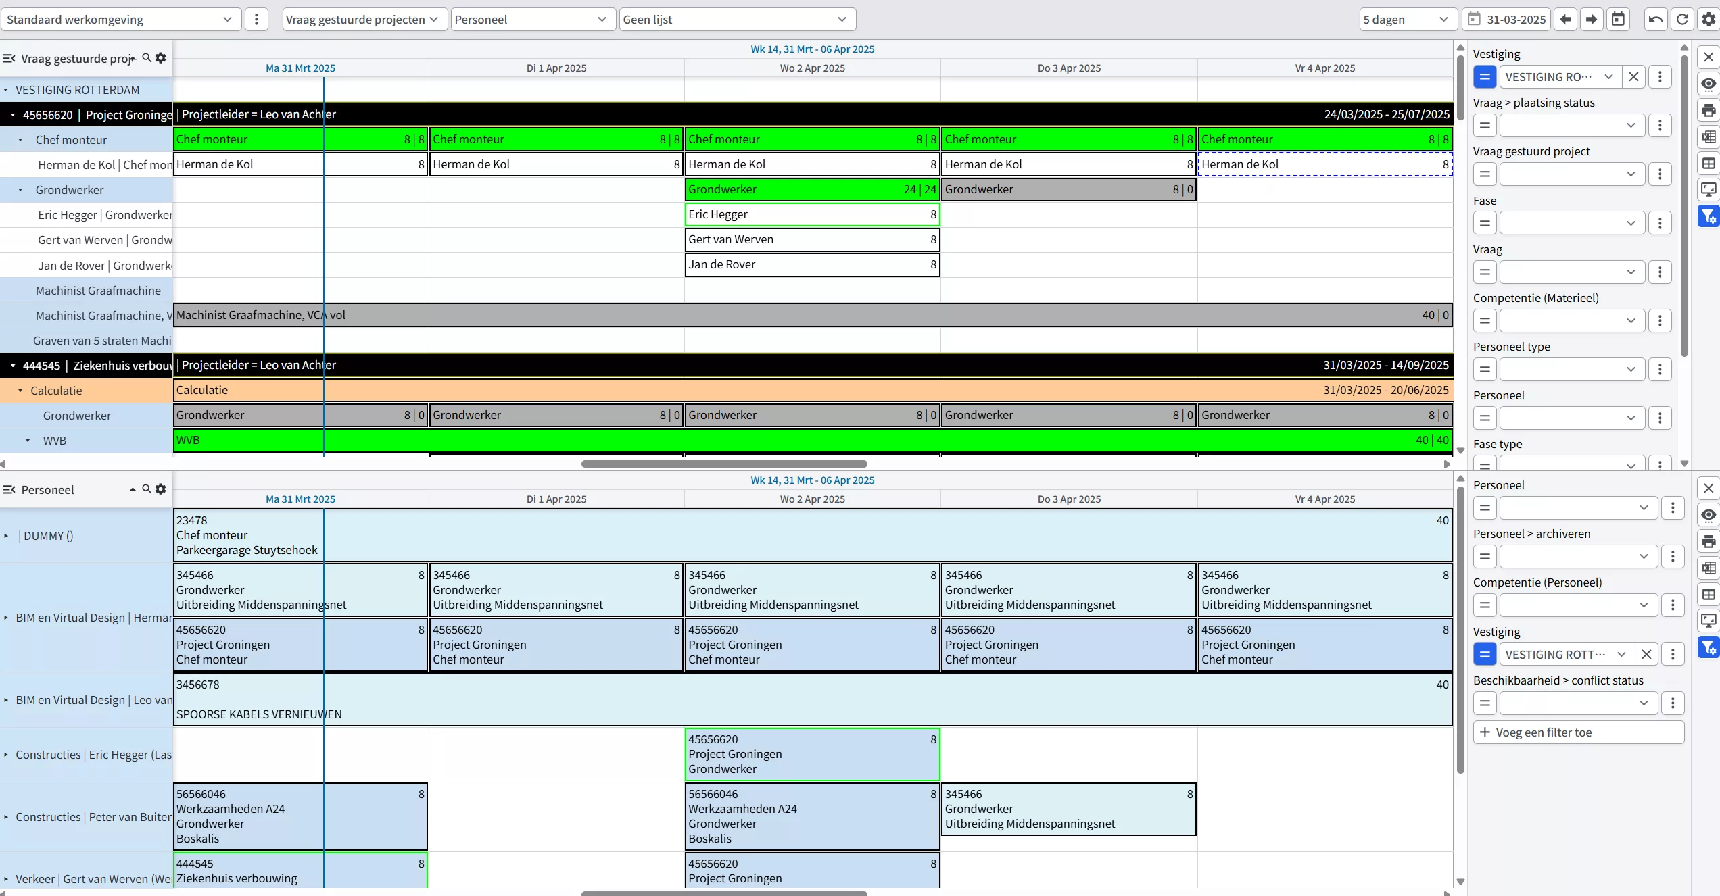Click Excel export icon in lower sidebar

point(1709,568)
